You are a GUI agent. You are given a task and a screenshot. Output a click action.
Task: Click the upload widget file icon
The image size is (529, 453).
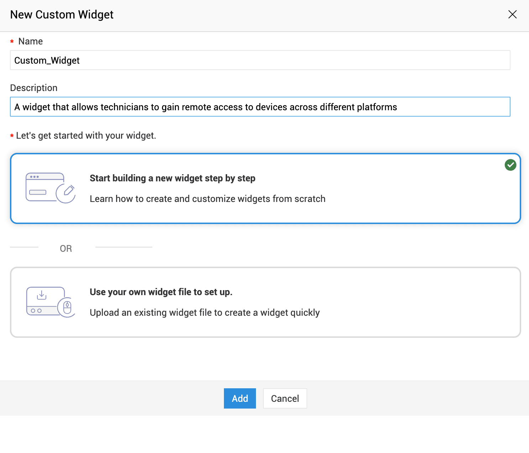click(51, 302)
